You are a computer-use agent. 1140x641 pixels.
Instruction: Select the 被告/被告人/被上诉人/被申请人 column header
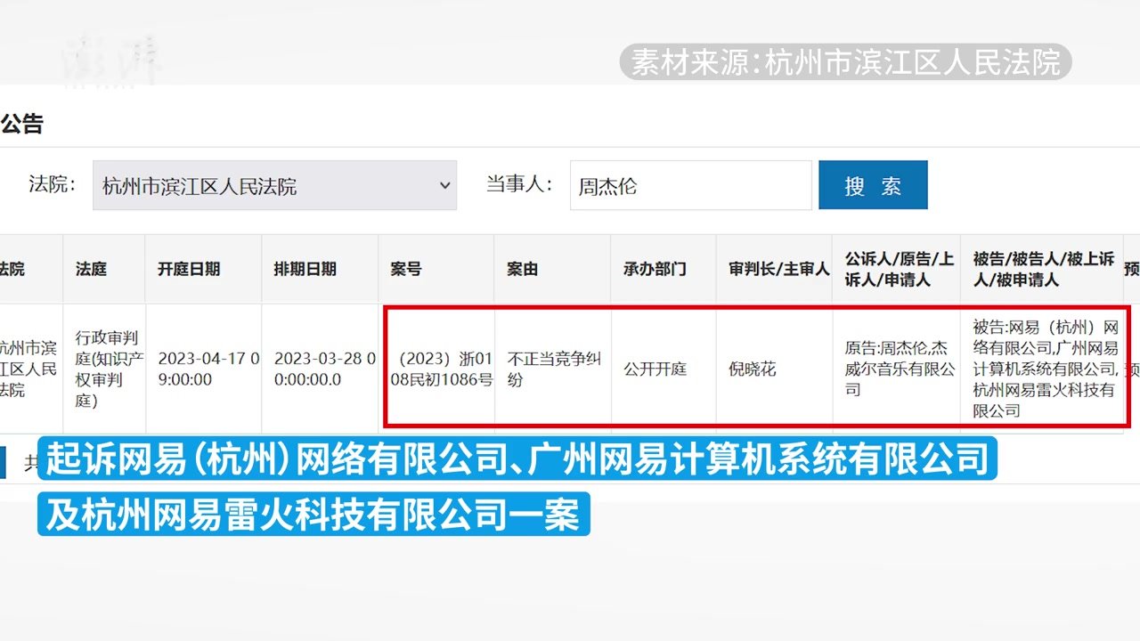point(1043,269)
